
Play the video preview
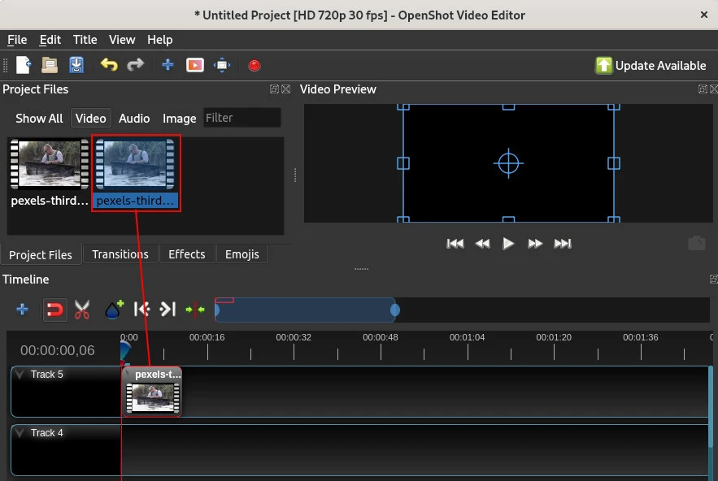point(508,243)
